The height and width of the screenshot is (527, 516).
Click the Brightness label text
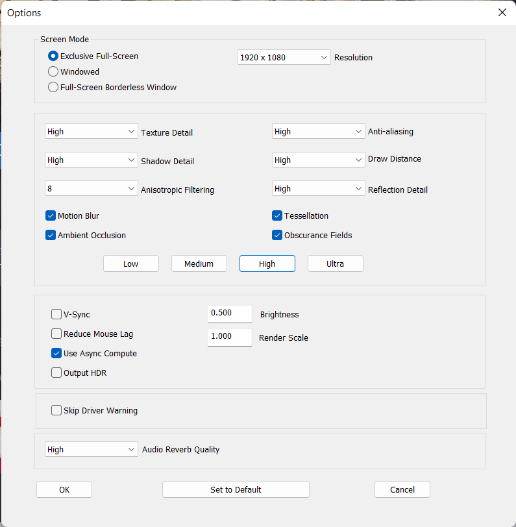click(279, 314)
